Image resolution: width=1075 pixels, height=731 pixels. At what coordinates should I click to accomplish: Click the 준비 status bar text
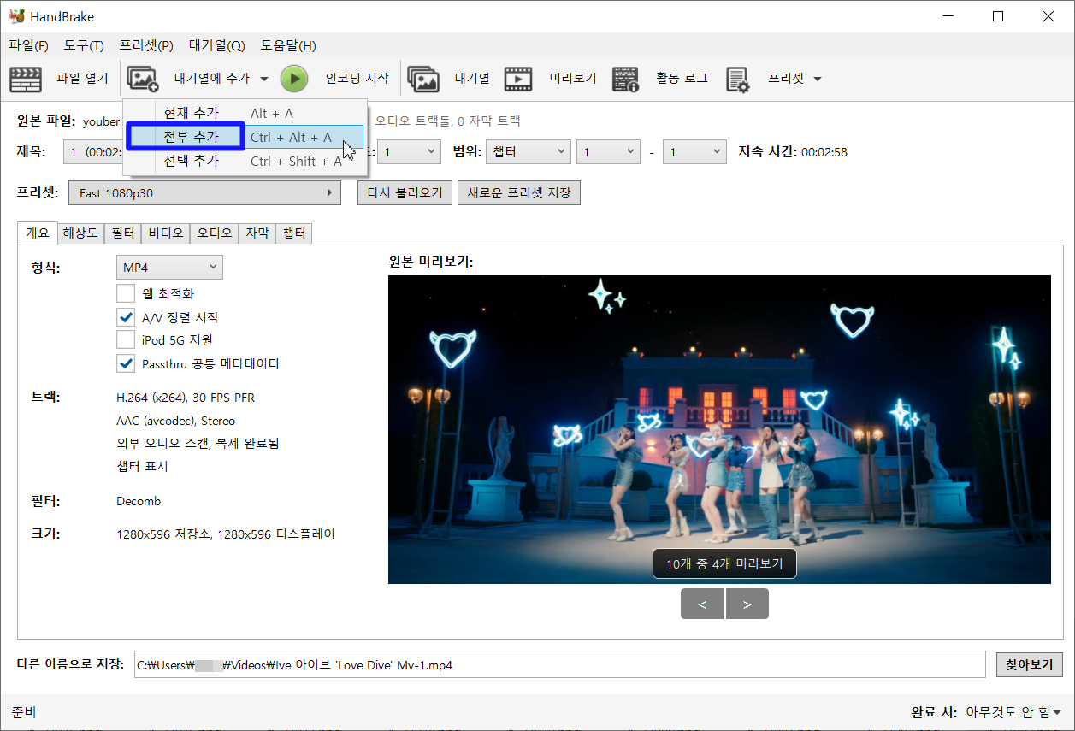pyautogui.click(x=24, y=712)
